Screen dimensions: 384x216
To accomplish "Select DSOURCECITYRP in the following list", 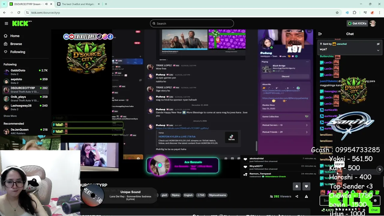I will point(25,90).
